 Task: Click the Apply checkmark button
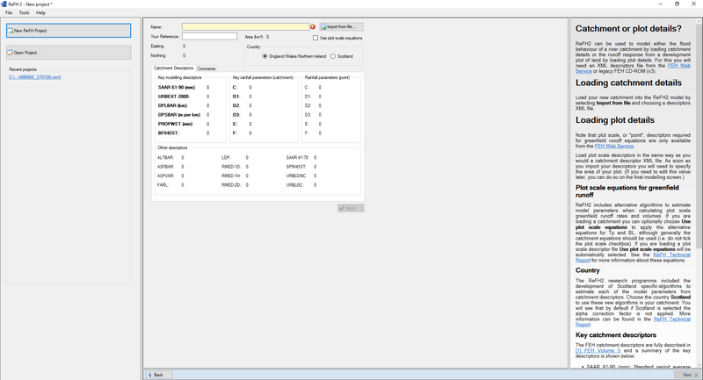pos(350,208)
